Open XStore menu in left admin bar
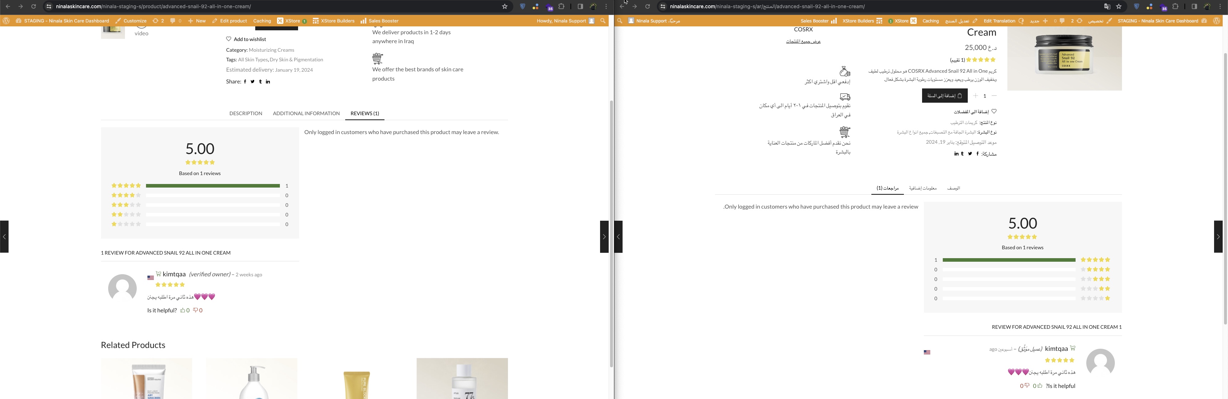The width and height of the screenshot is (1228, 399). [x=291, y=21]
